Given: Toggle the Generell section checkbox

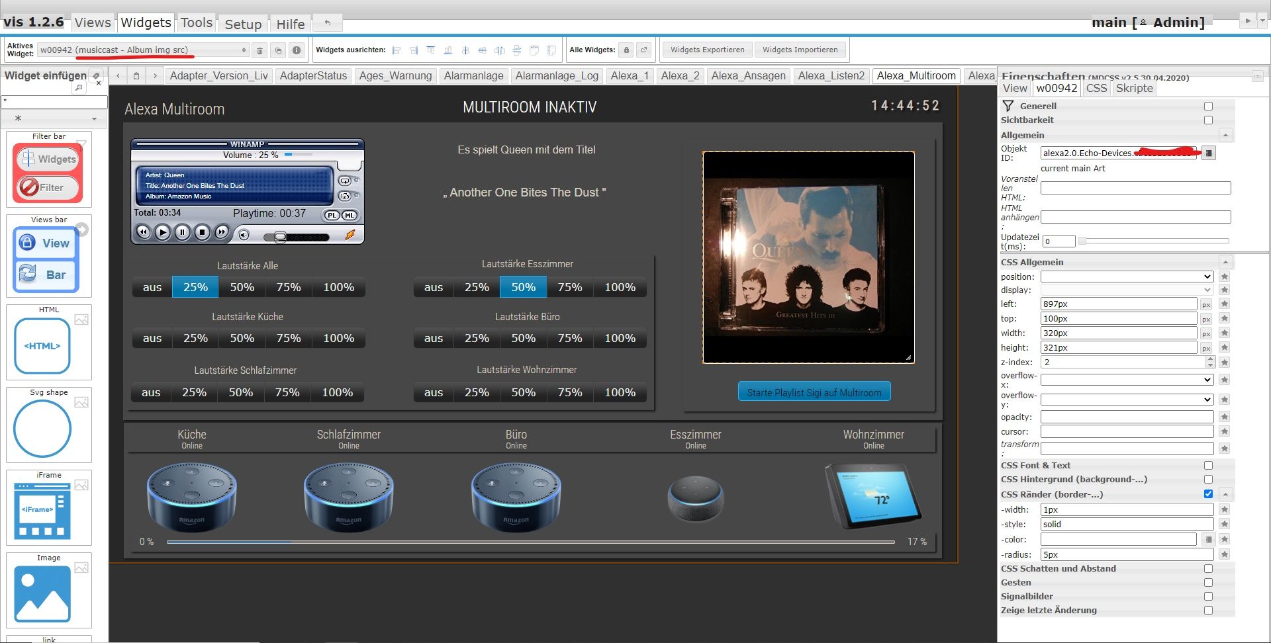Looking at the screenshot, I should [x=1208, y=107].
